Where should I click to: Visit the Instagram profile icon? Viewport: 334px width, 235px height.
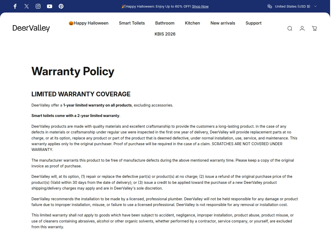(38, 6)
